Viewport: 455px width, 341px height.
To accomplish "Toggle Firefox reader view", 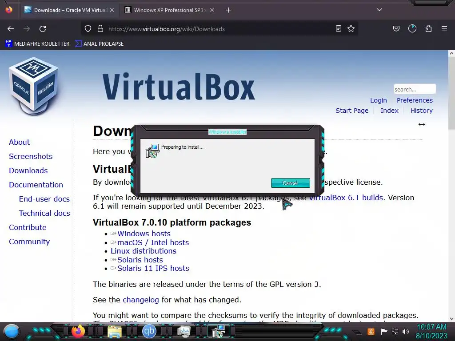I will (x=338, y=29).
